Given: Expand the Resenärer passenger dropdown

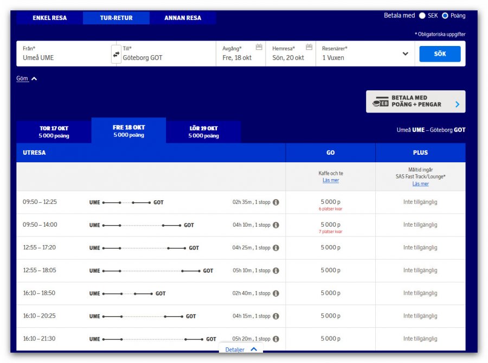Looking at the screenshot, I should pyautogui.click(x=405, y=54).
